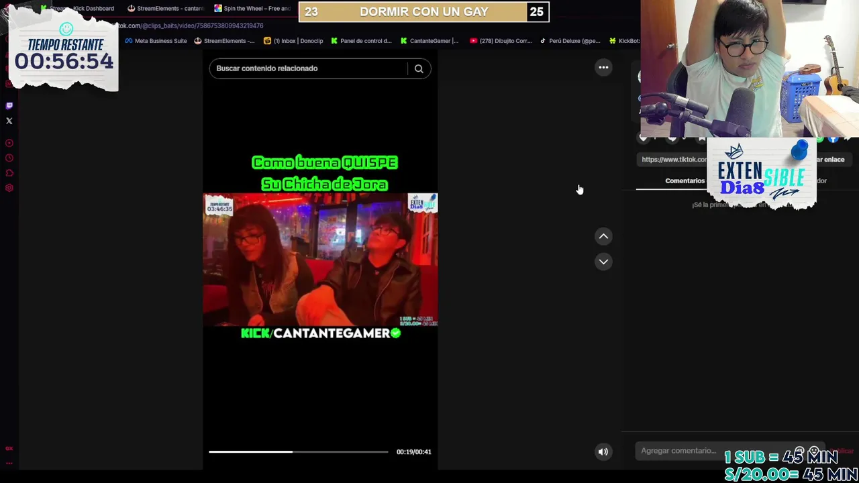The height and width of the screenshot is (483, 859).
Task: Open X (Twitter) sidebar icon
Action: (9, 121)
